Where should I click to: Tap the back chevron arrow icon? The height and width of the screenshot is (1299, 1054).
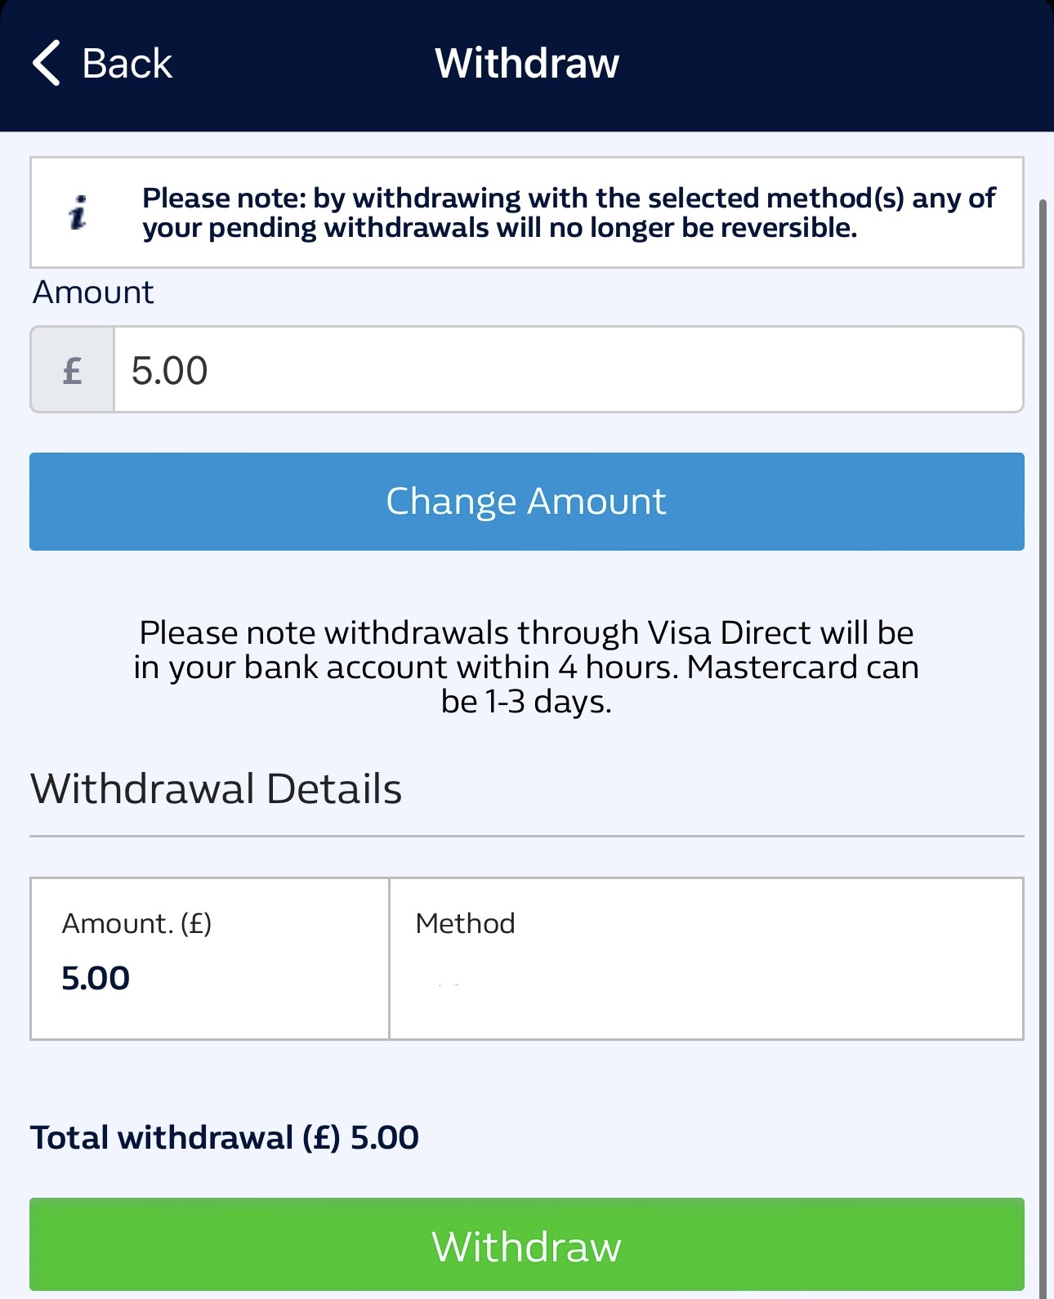click(x=47, y=62)
